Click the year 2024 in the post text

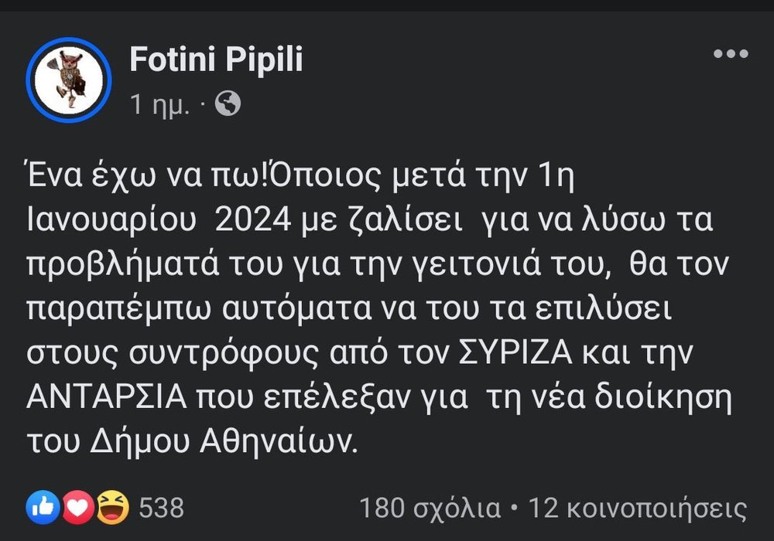tap(252, 222)
